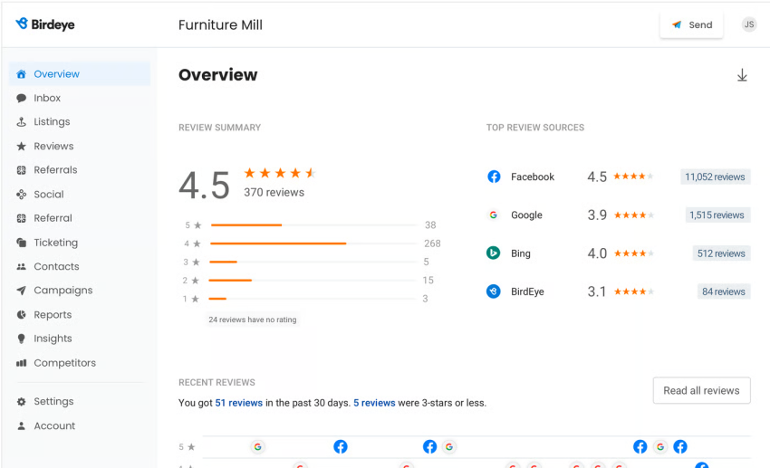This screenshot has height=468, width=770.
Task: Click the '370 reviews' count text
Action: pyautogui.click(x=274, y=192)
